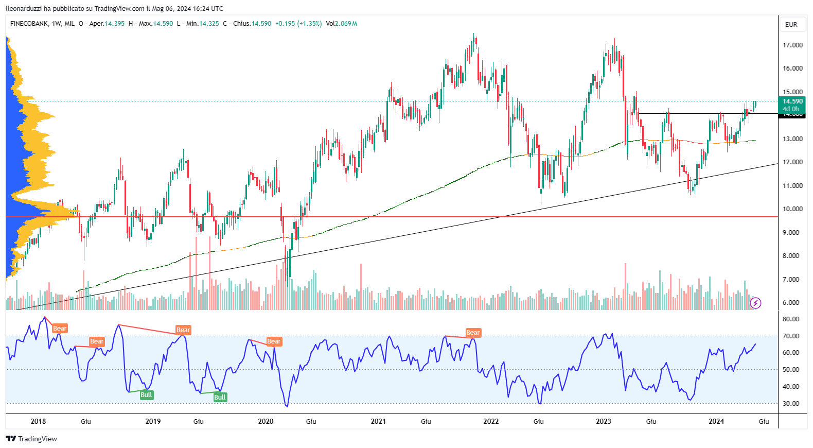The image size is (813, 448).
Task: Click the 50.00 RSI axis label
Action: 791,370
